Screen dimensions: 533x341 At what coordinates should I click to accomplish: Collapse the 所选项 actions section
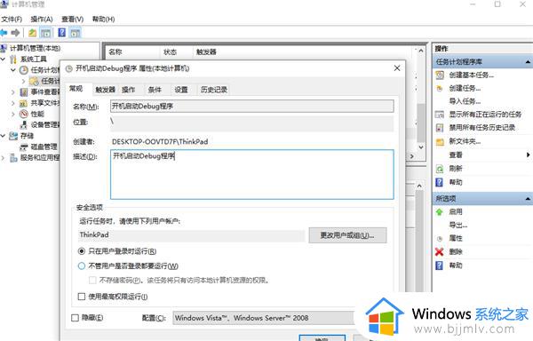coord(528,199)
